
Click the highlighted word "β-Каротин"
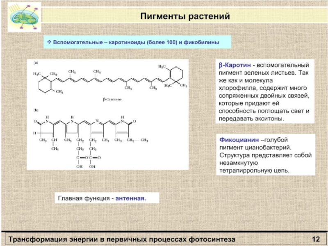(x=235, y=65)
